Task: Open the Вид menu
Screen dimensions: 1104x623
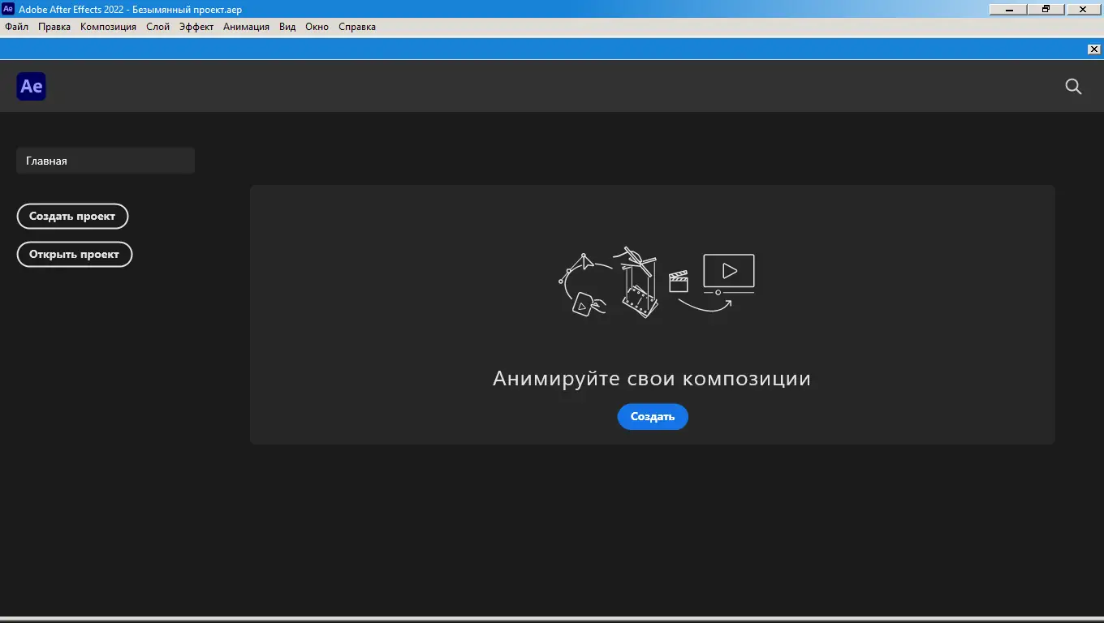Action: coord(287,27)
